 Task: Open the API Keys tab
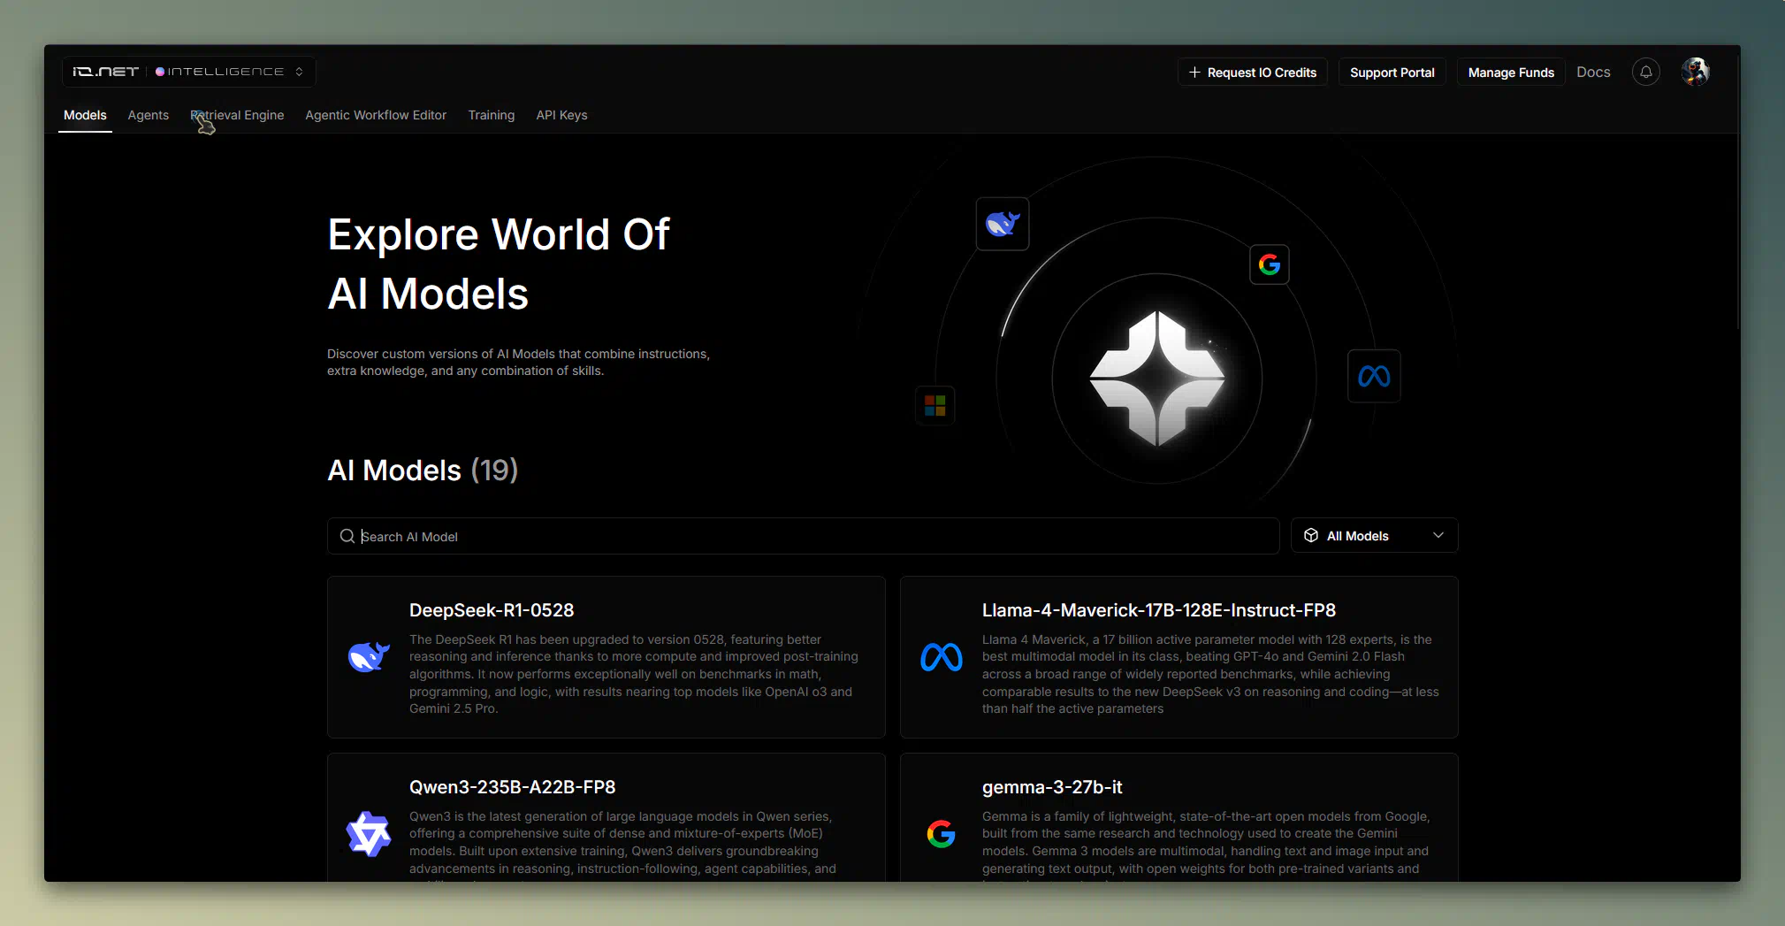pos(561,115)
